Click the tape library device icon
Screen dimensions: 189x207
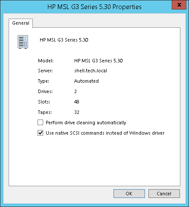tap(23, 42)
